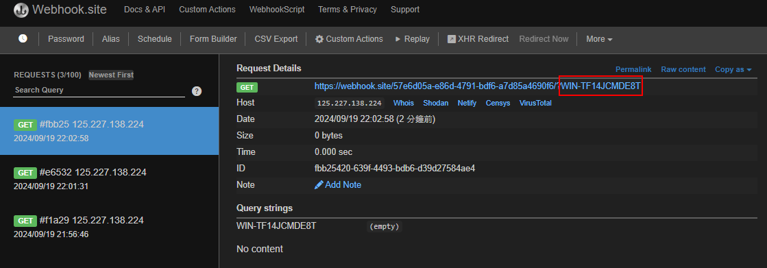Image resolution: width=767 pixels, height=268 pixels.
Task: Open Docs & API page
Action: pos(145,10)
